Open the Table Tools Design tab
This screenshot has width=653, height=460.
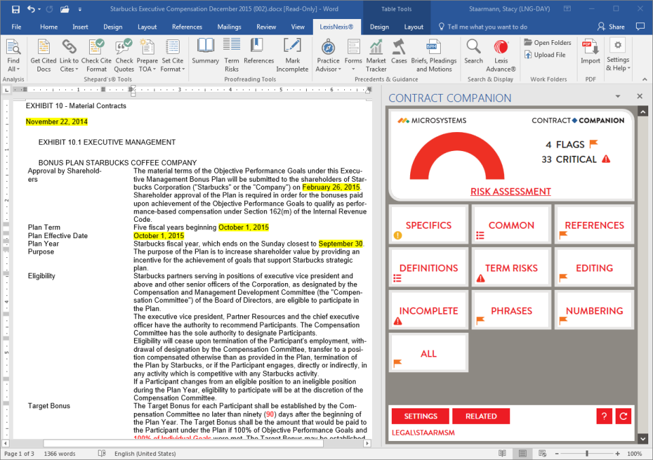click(380, 27)
